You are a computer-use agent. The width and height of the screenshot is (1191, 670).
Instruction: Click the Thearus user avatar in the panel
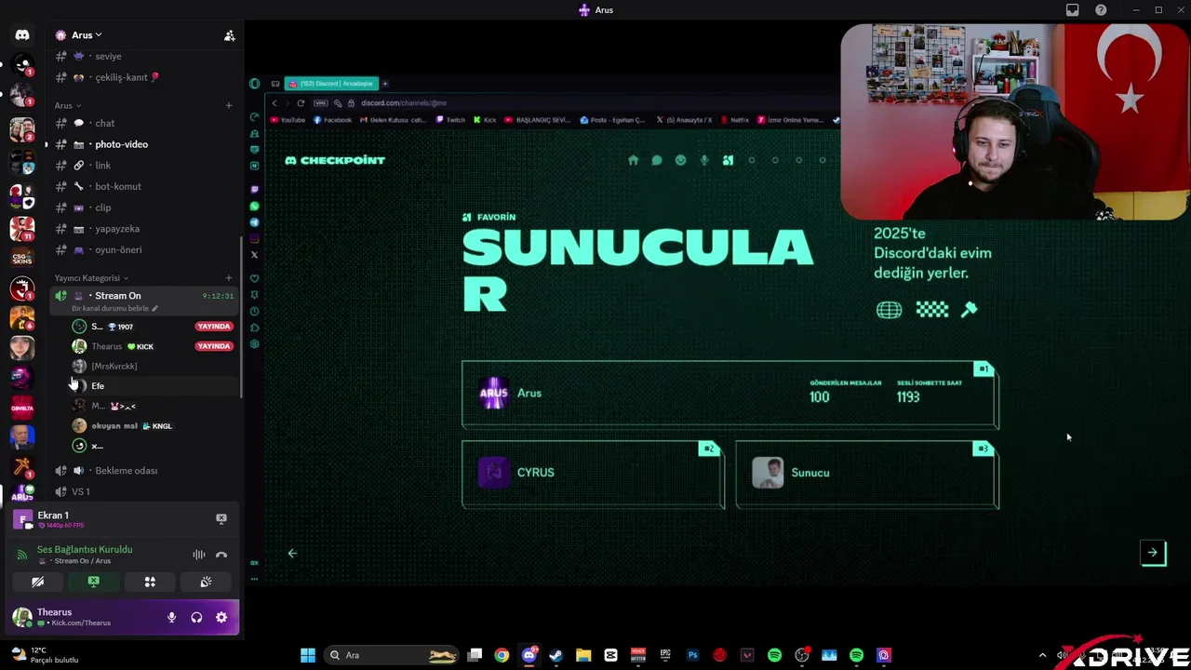click(22, 617)
